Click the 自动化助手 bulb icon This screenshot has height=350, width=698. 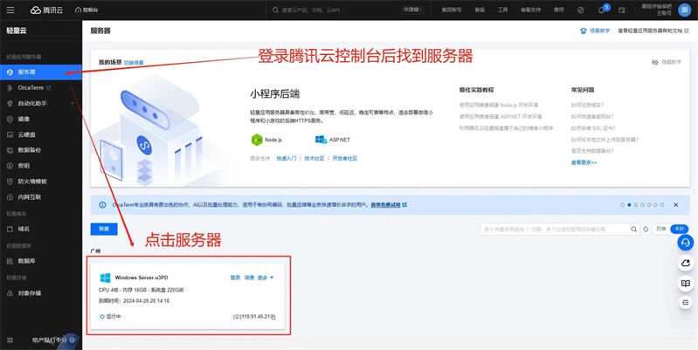click(x=10, y=103)
